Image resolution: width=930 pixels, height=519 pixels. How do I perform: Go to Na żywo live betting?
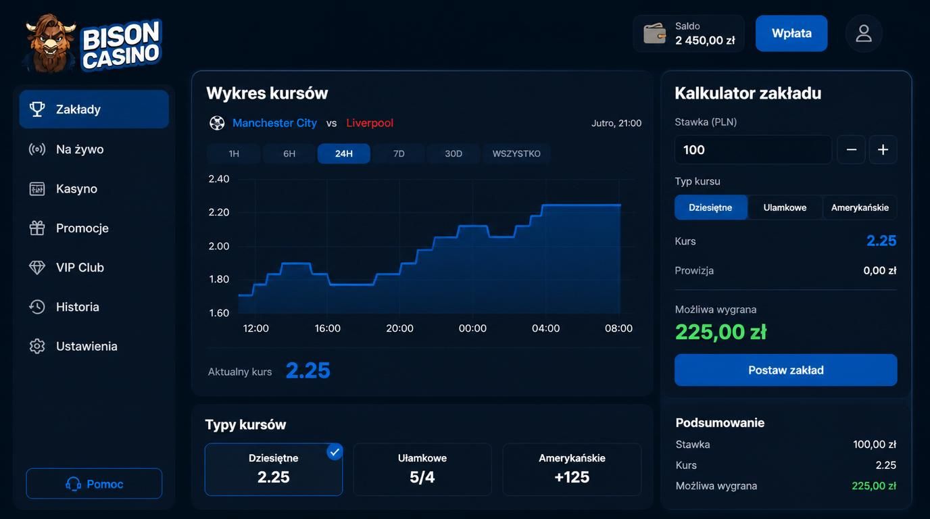(x=94, y=149)
